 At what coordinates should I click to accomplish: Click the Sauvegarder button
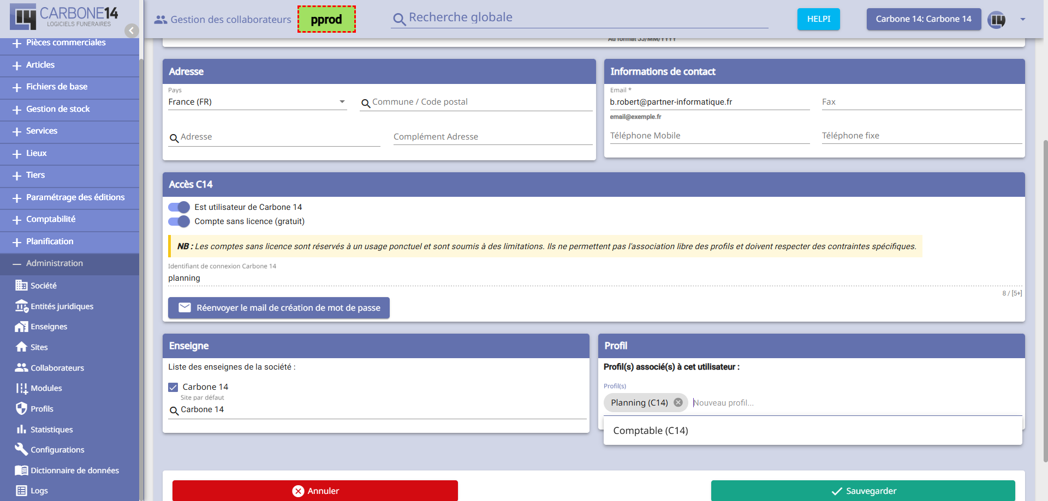[862, 491]
